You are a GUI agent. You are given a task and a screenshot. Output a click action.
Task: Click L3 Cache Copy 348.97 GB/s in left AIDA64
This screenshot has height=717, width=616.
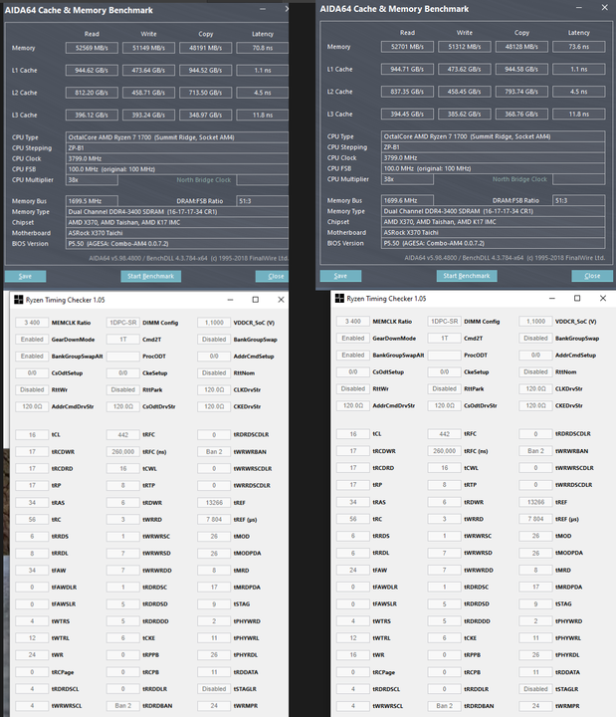click(206, 116)
